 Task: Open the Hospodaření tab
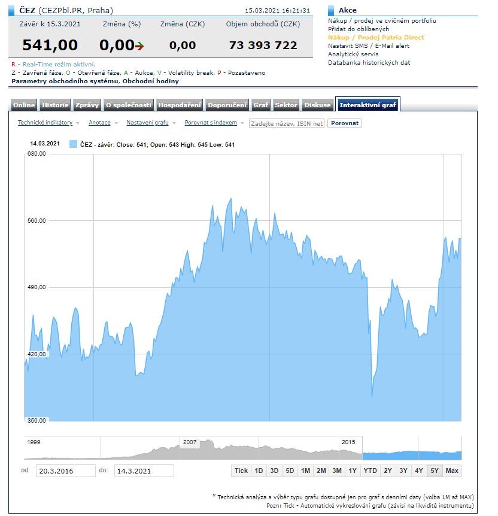click(x=179, y=105)
